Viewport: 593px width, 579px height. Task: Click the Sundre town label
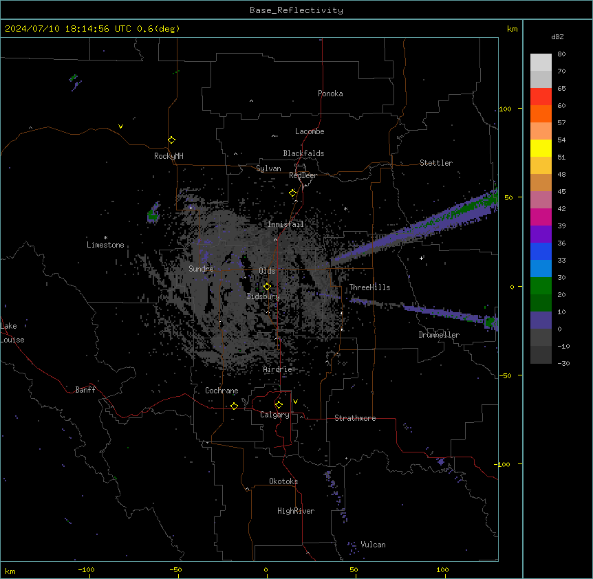point(201,269)
